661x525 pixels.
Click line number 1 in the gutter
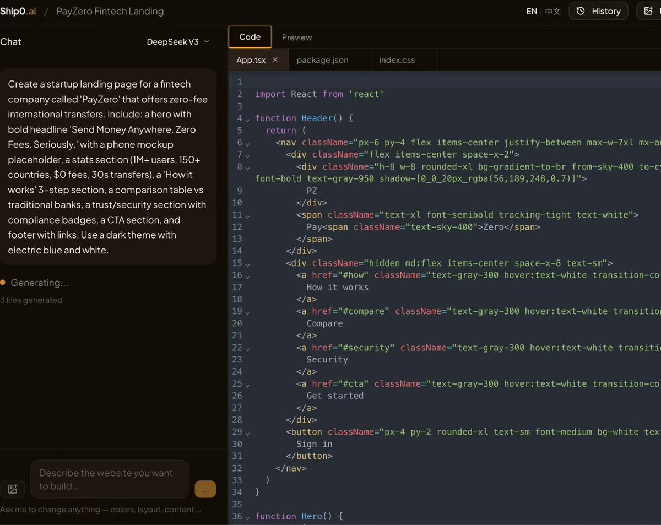[x=240, y=82]
